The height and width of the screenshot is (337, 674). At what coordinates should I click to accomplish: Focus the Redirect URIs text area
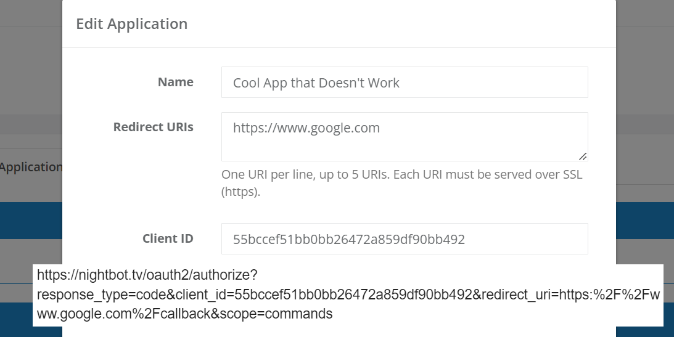click(x=405, y=137)
